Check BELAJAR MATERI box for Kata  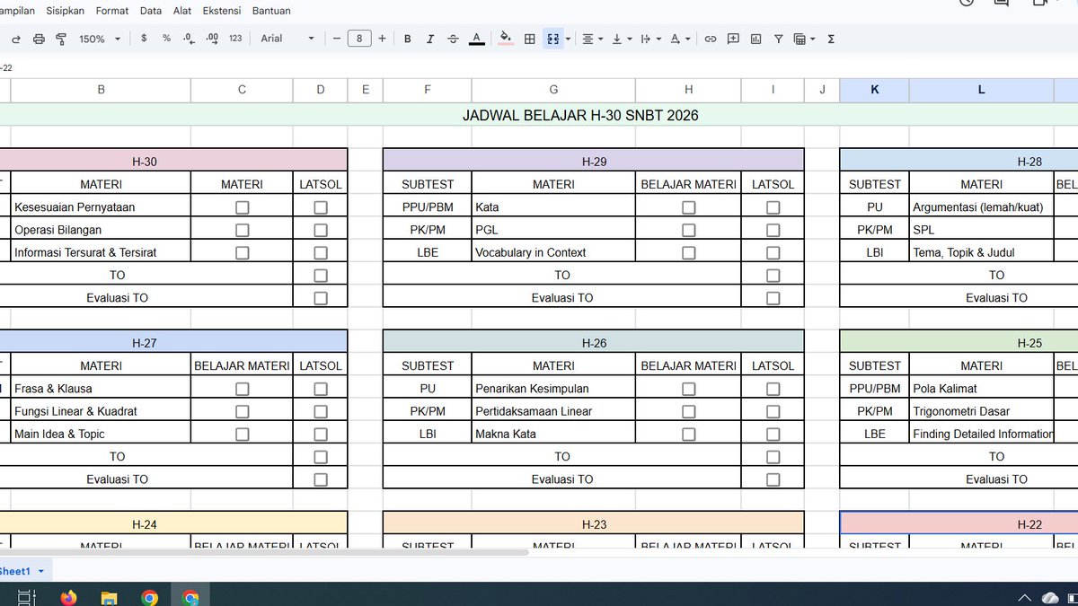(x=688, y=206)
